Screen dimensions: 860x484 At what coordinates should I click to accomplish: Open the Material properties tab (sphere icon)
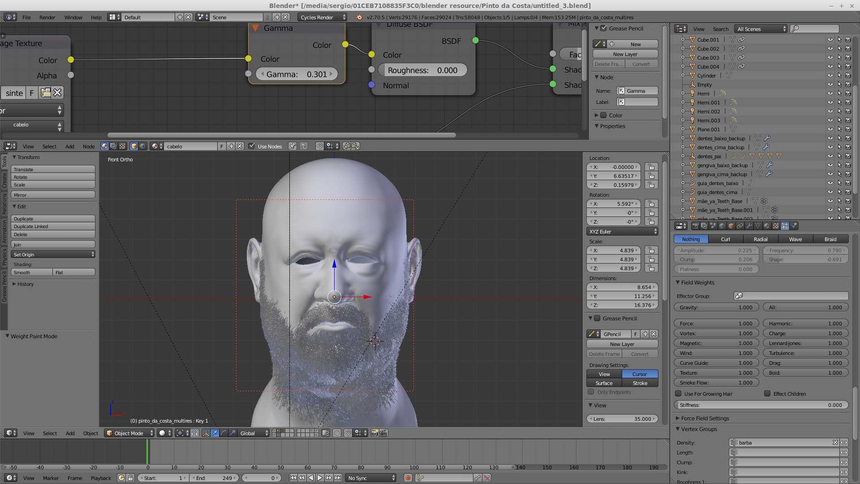[x=767, y=226]
